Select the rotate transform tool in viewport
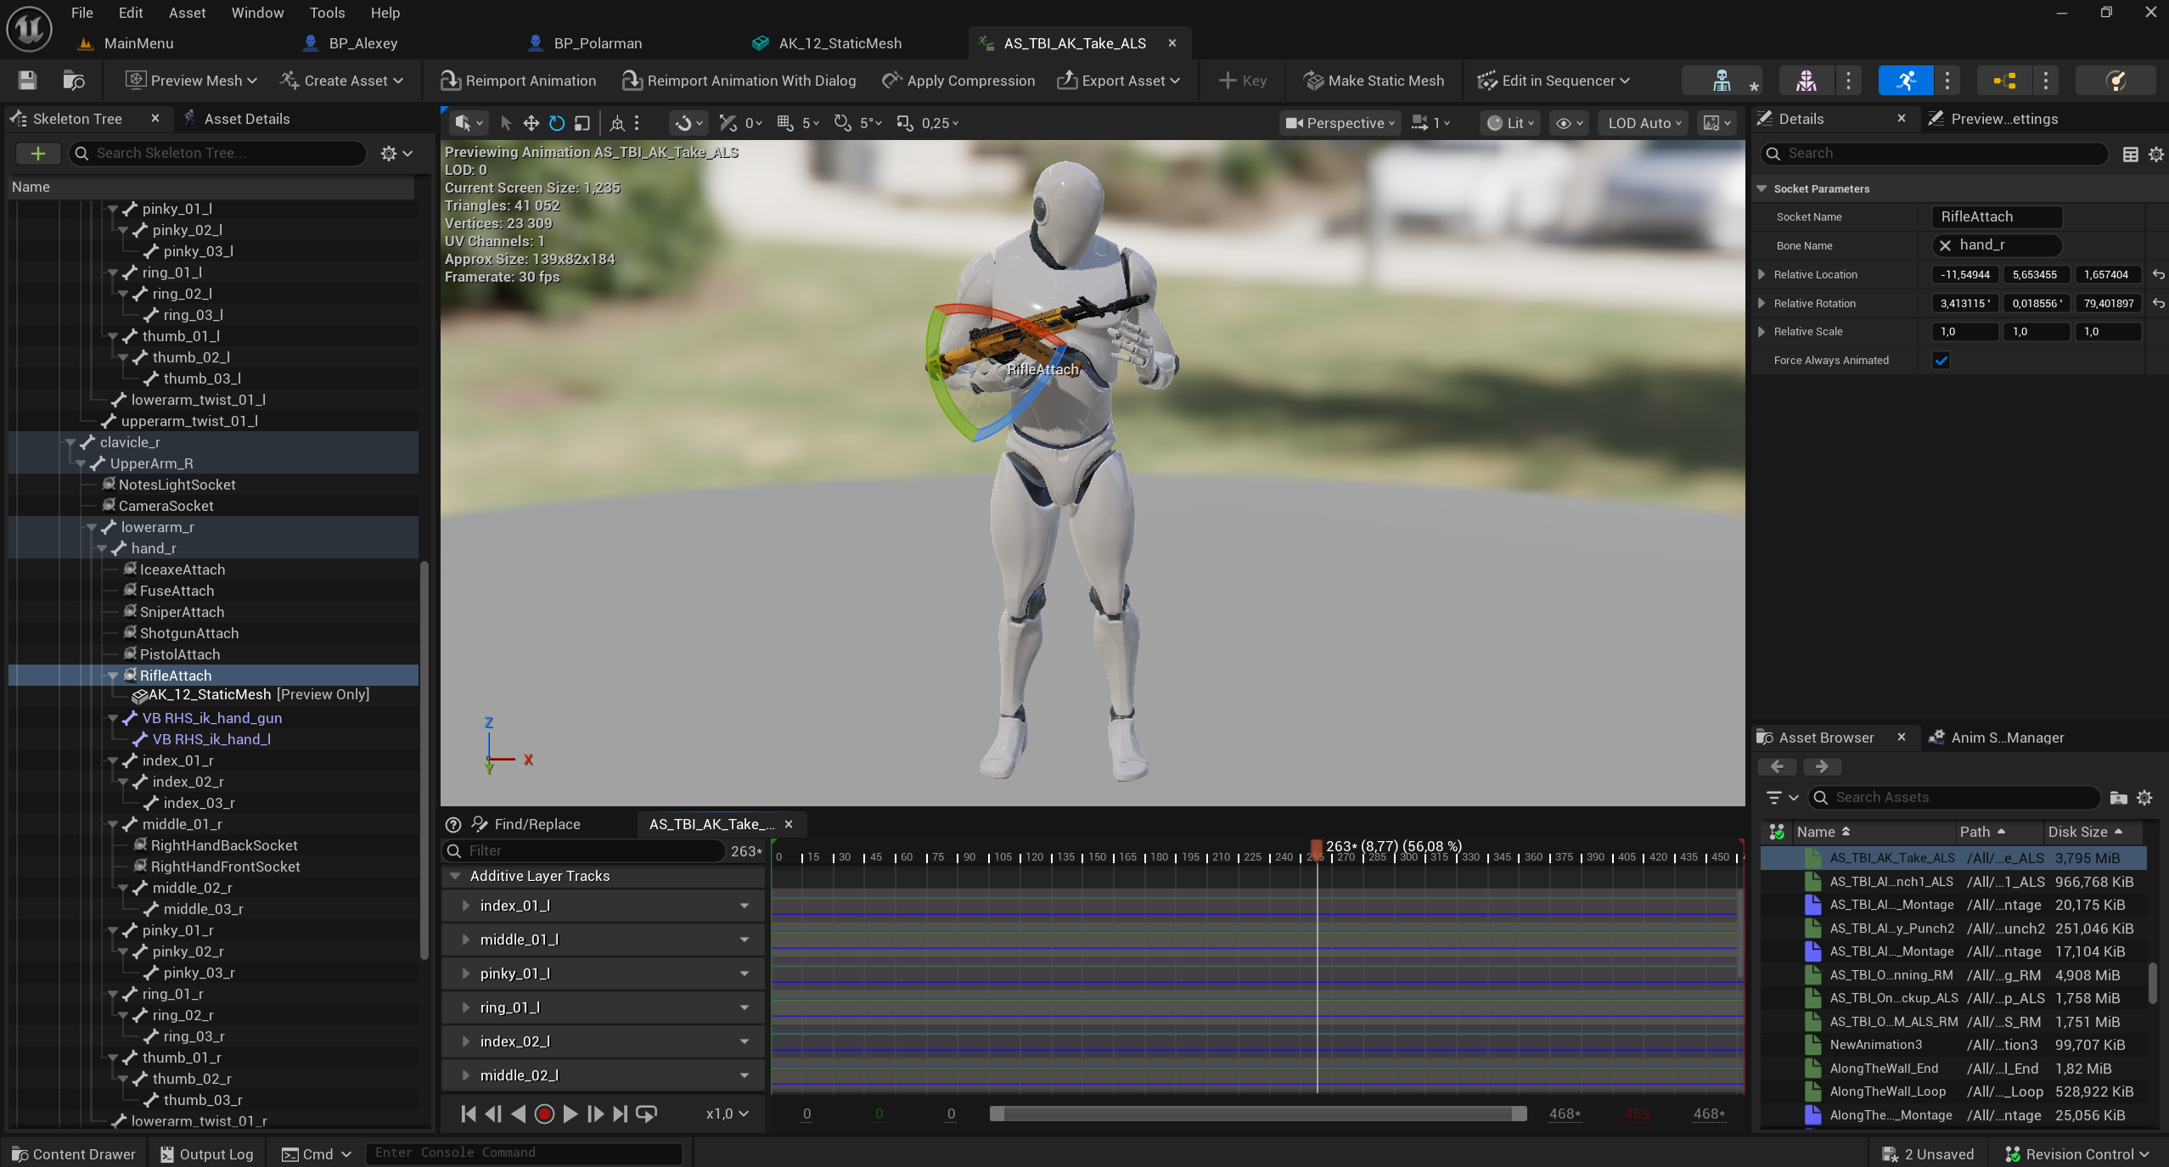This screenshot has width=2169, height=1167. (557, 123)
